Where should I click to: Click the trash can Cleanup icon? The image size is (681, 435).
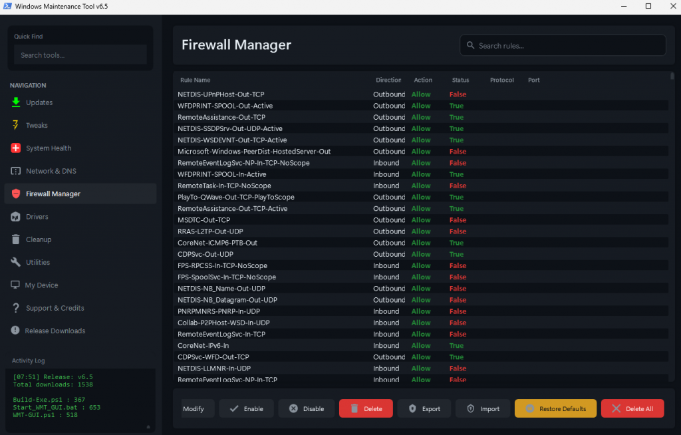click(16, 239)
